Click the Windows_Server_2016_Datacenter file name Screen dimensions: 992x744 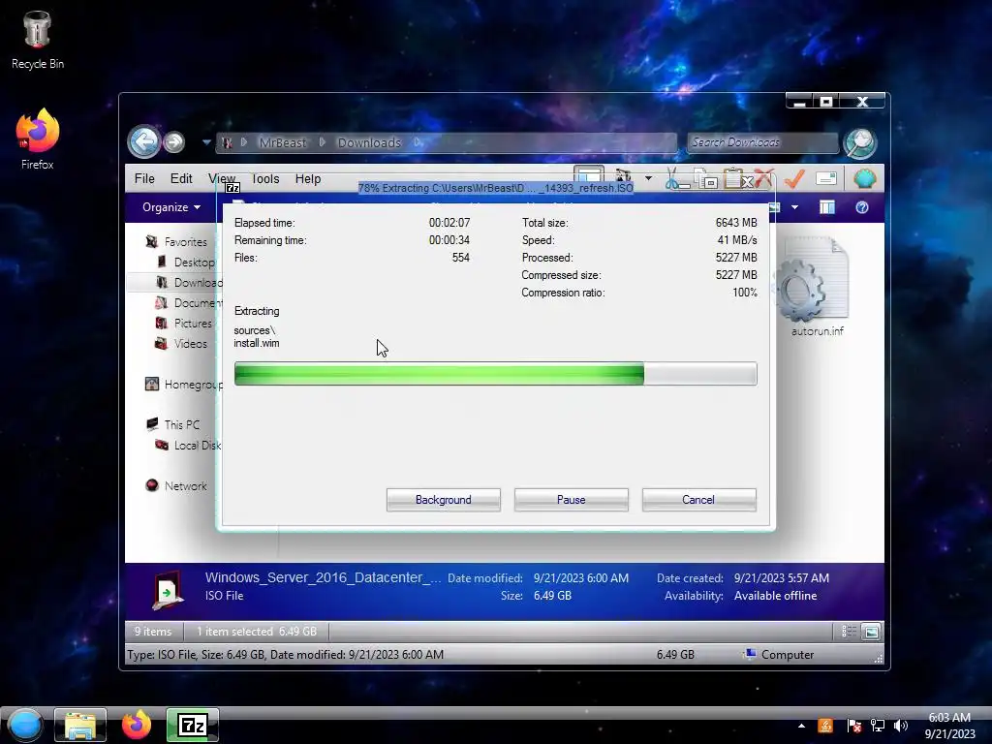323,577
